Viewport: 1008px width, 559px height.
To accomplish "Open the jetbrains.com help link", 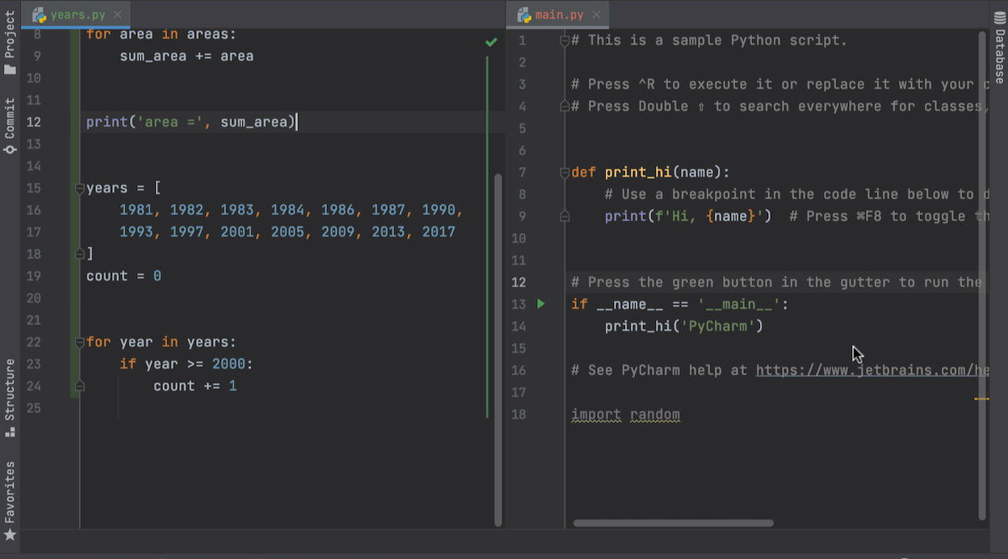I will point(872,370).
